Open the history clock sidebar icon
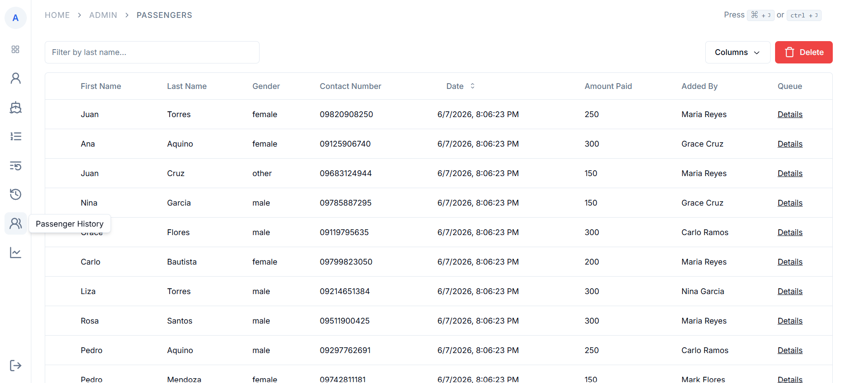 click(x=16, y=194)
